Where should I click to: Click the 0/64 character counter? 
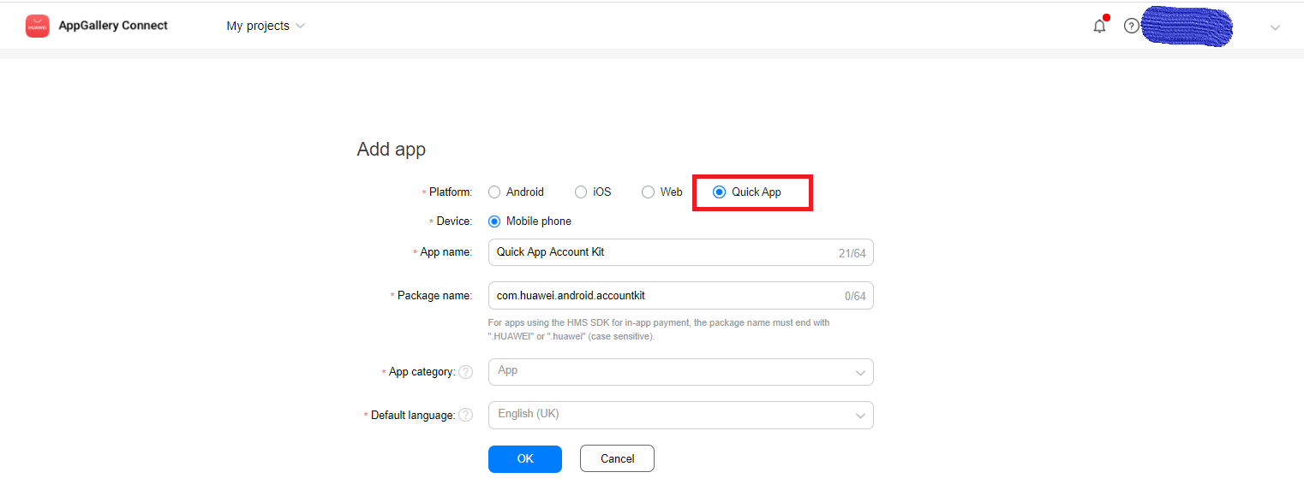click(x=855, y=297)
